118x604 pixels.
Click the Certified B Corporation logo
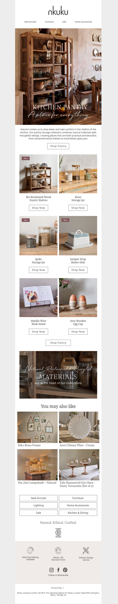coord(58,533)
